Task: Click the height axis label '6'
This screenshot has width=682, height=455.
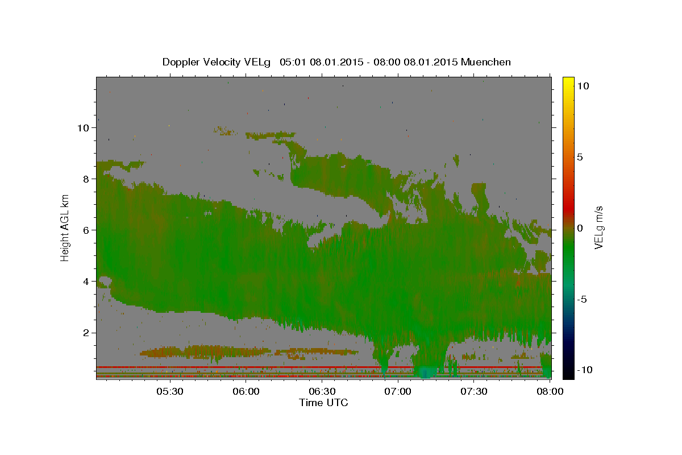Action: (x=86, y=230)
